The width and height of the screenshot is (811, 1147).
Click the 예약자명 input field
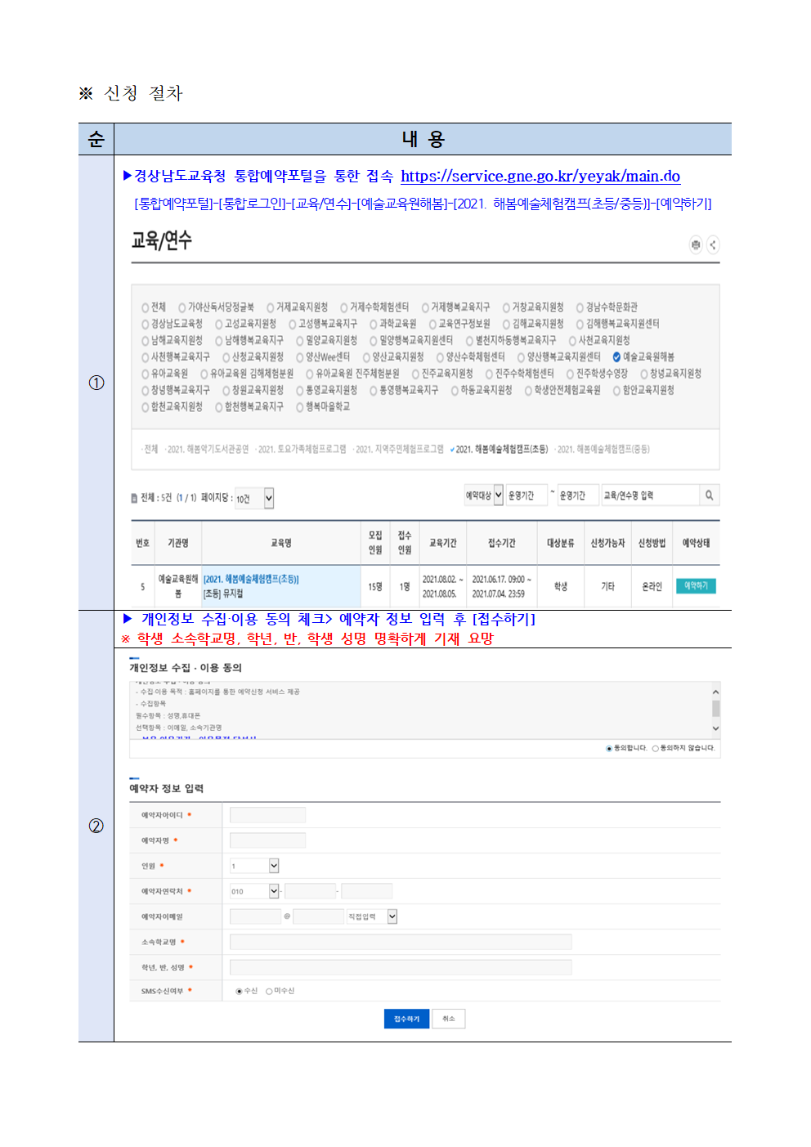click(x=267, y=840)
